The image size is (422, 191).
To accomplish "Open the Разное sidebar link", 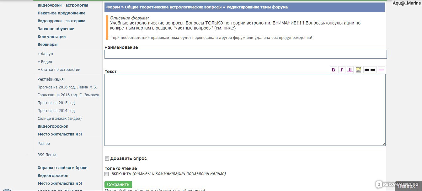I will point(44,144).
